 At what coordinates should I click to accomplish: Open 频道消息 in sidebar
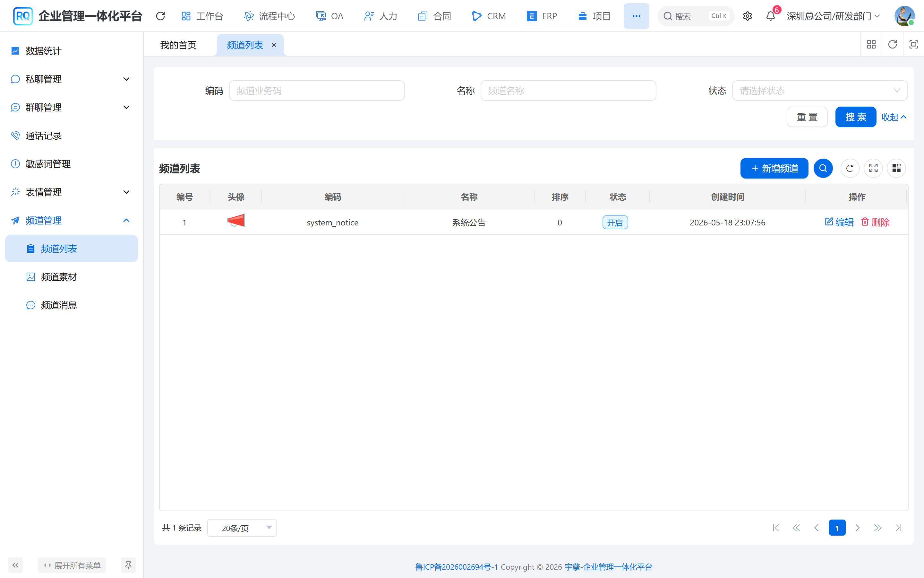coord(72,305)
